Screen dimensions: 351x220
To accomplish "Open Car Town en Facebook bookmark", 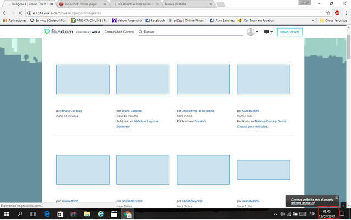I will 257,21.
